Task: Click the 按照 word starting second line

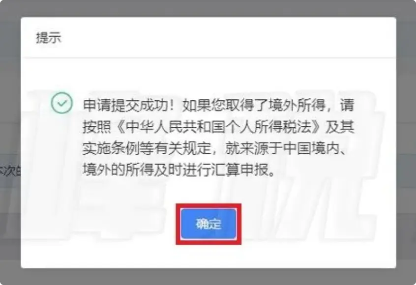Action: point(97,127)
